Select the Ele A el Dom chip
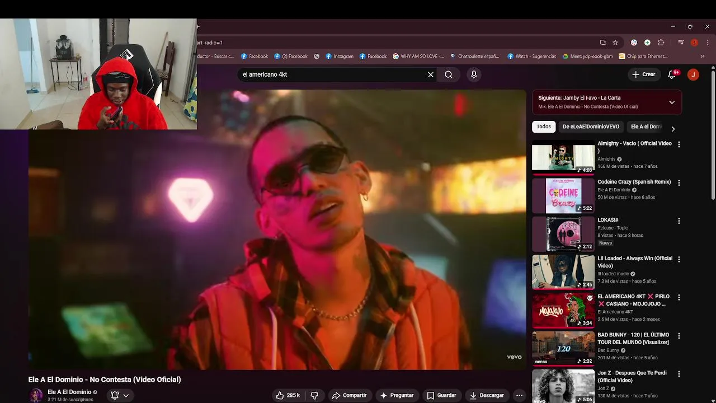Viewport: 716px width, 403px height. pos(646,126)
